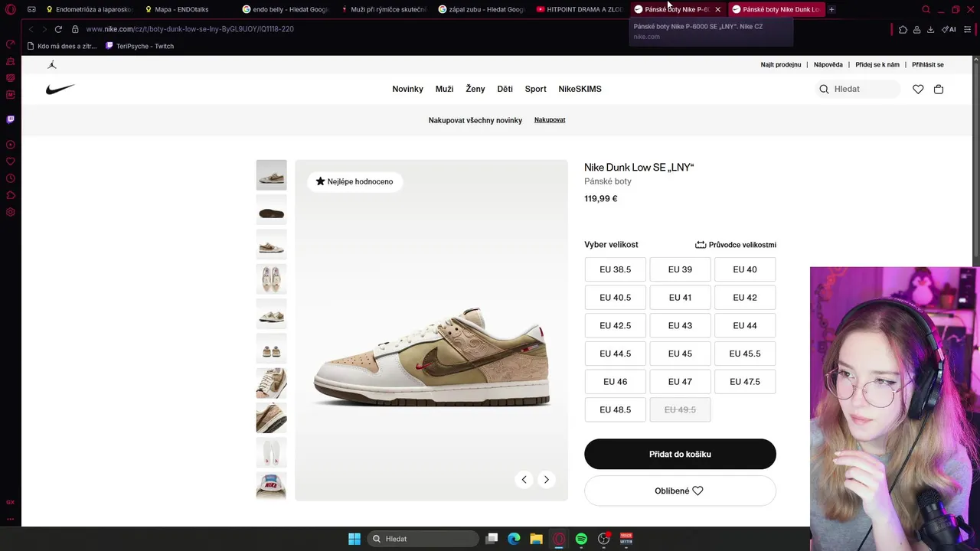Click Přidej se k nám link

point(877,65)
